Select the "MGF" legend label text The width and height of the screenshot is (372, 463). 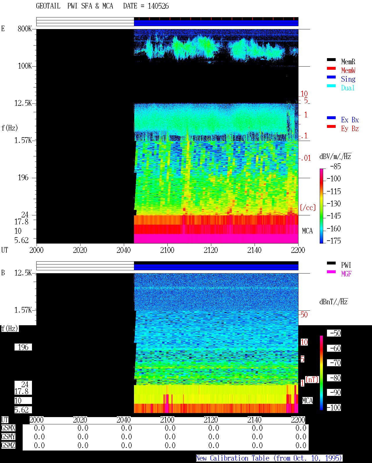pos(346,274)
